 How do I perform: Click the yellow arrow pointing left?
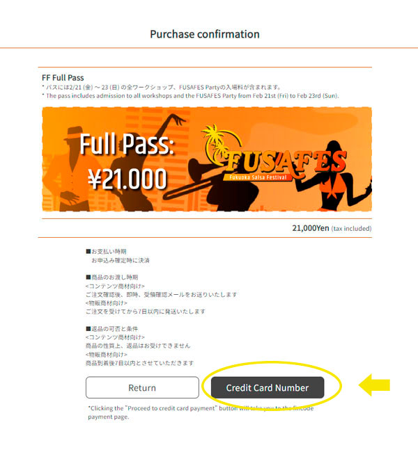tap(374, 385)
